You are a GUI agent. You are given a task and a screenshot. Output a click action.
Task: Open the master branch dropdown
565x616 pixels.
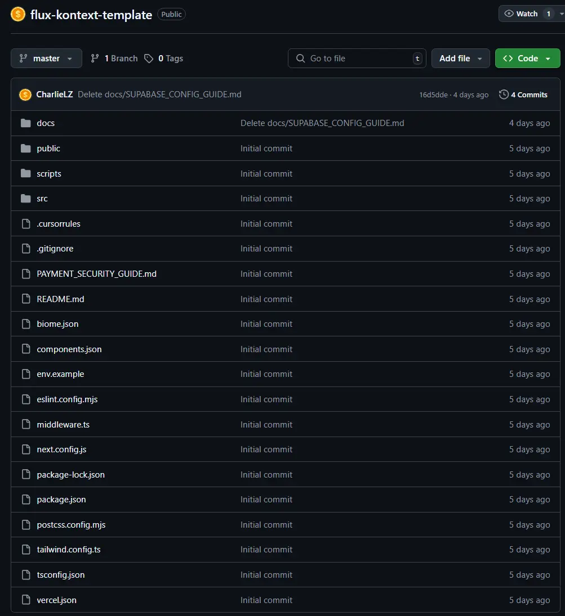[x=46, y=59]
